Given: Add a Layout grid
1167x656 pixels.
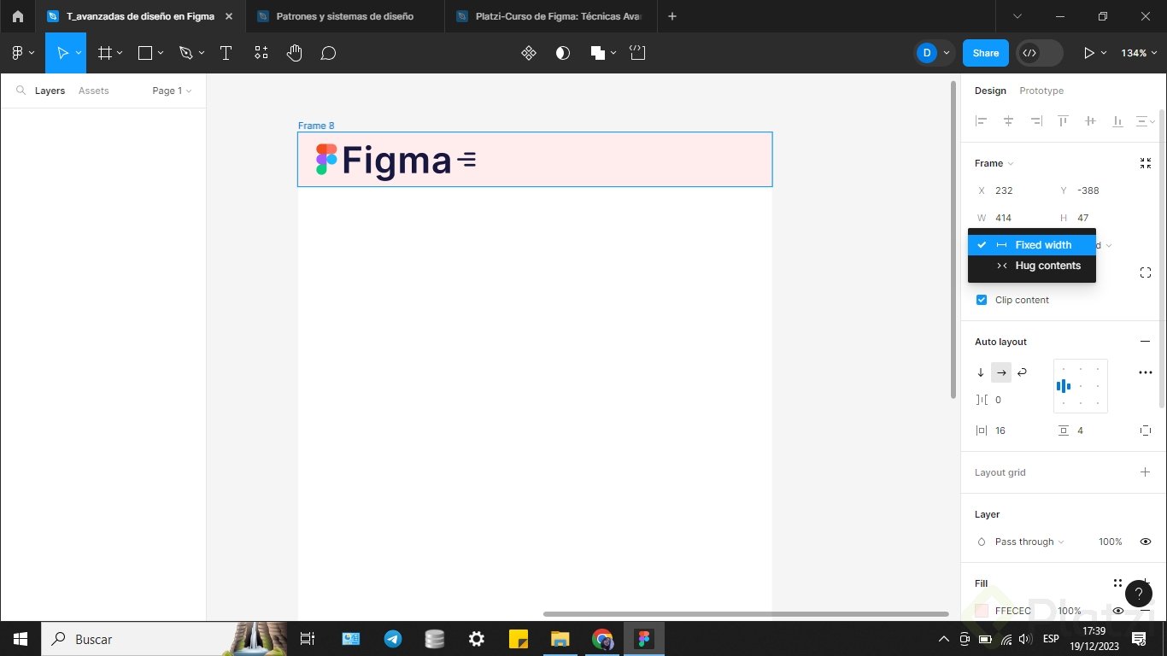Looking at the screenshot, I should tap(1146, 472).
